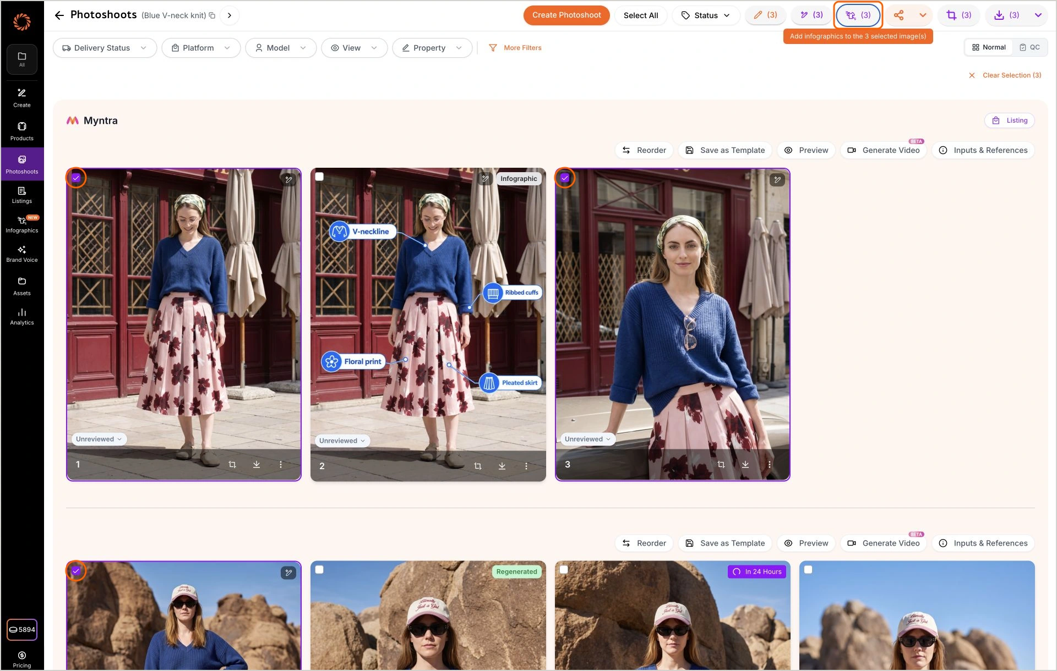Open more options menu for image 3
Viewport: 1057px width, 671px height.
770,465
